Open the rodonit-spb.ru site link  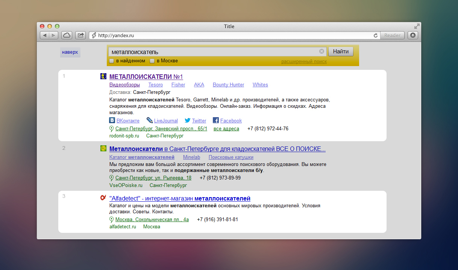(x=124, y=136)
